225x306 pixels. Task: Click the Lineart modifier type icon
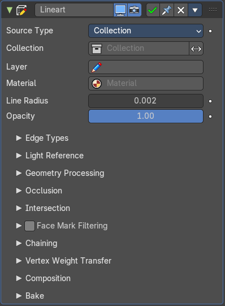click(x=21, y=10)
